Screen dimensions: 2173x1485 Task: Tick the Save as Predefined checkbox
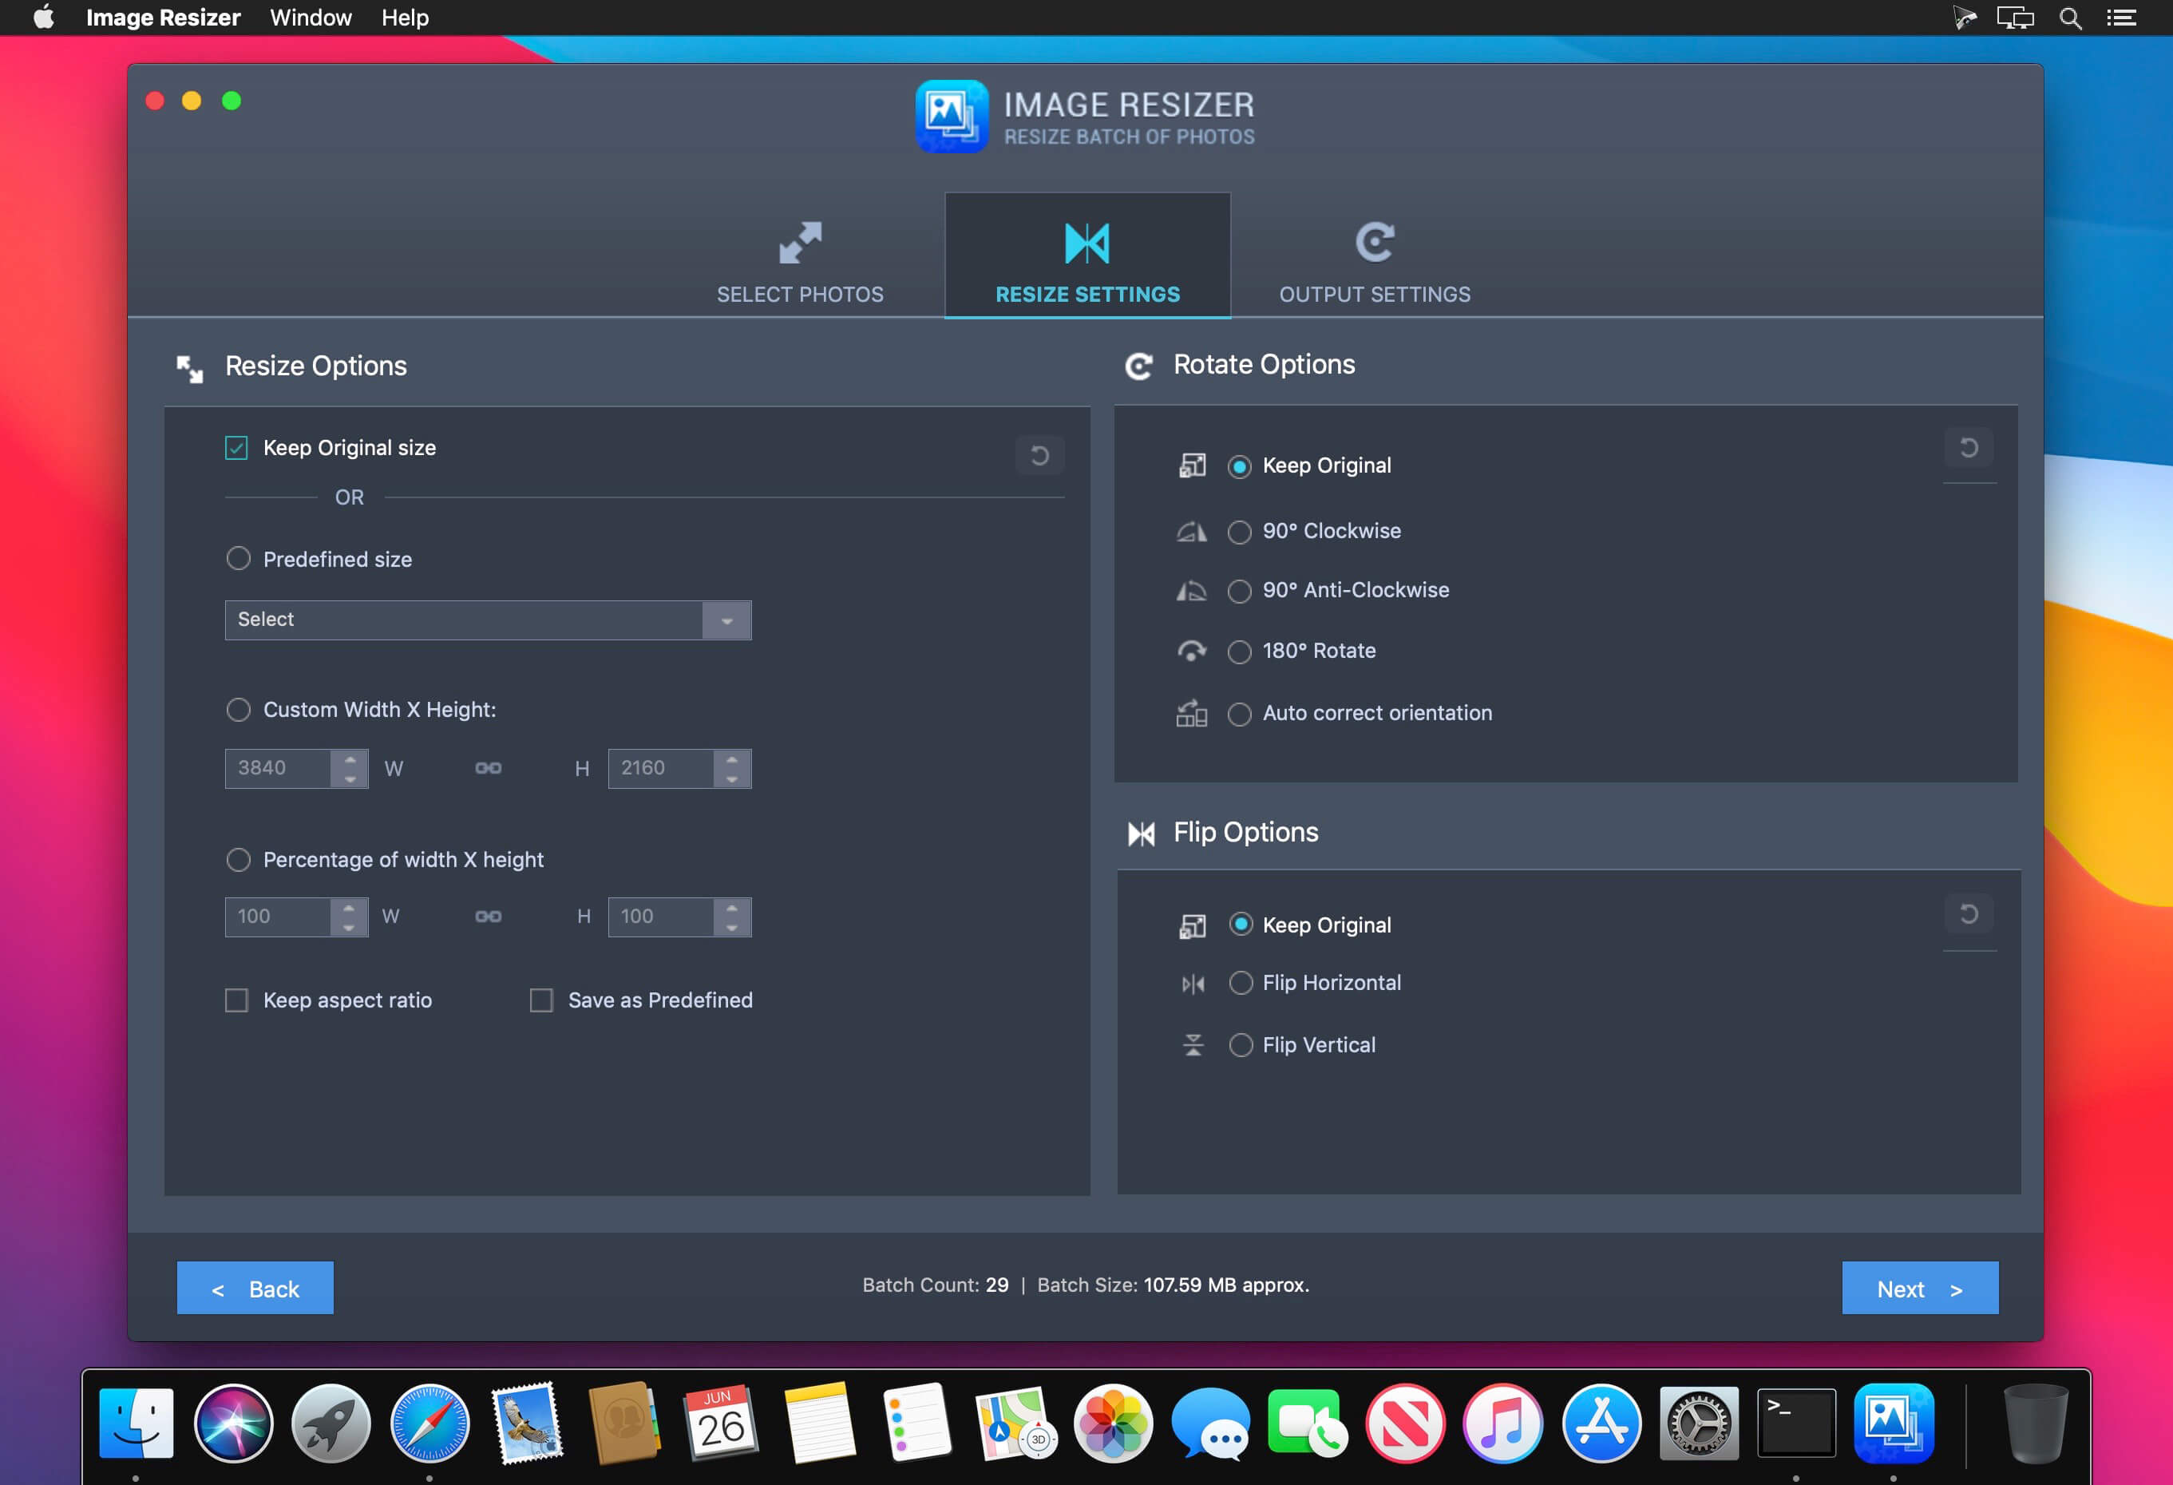(541, 1000)
